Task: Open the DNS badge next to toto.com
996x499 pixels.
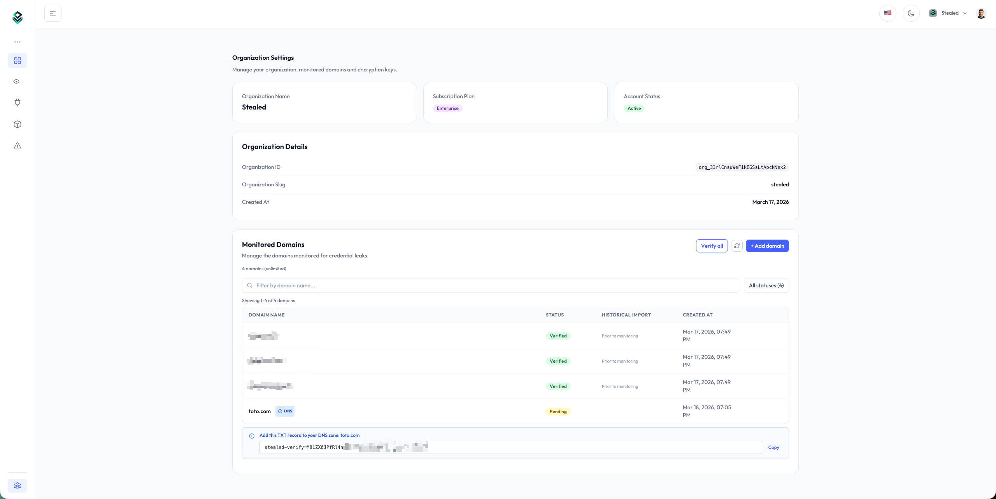Action: (285, 411)
